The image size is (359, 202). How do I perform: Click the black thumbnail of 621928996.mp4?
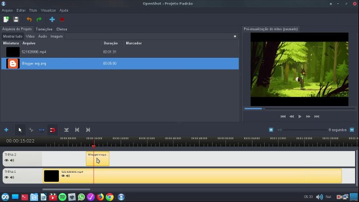13,52
